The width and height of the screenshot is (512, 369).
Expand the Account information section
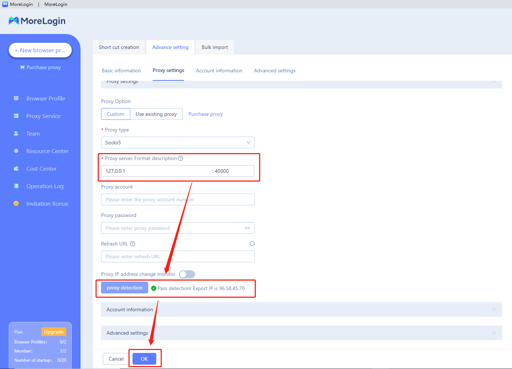click(x=302, y=309)
